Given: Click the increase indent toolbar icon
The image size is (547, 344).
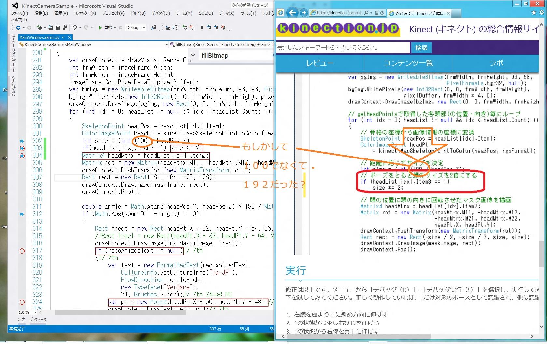Looking at the screenshot, I should (175, 28).
